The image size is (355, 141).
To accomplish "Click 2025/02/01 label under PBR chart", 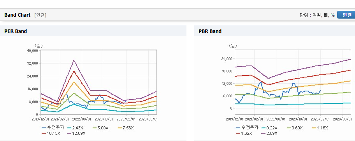I will coord(320,119).
